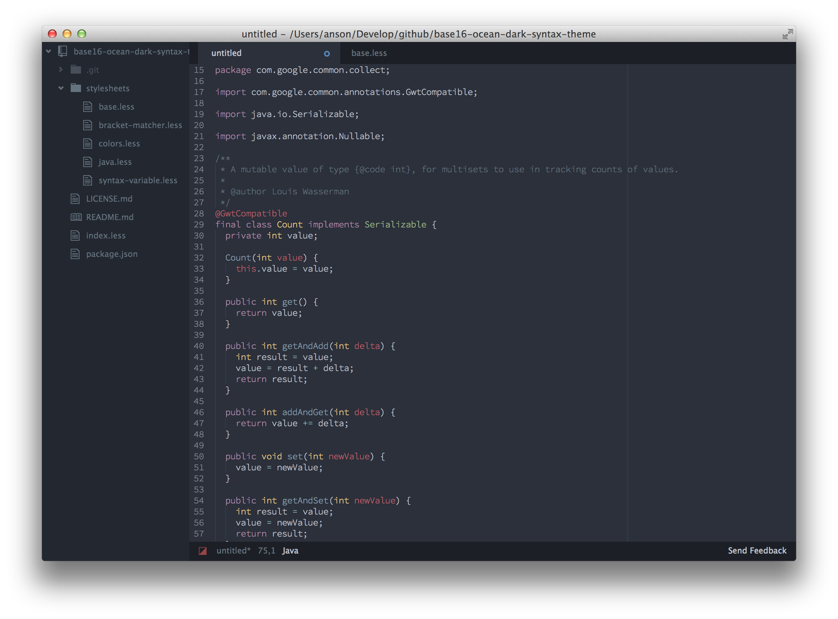Select the stylesheets folder label
The image size is (838, 619).
108,88
